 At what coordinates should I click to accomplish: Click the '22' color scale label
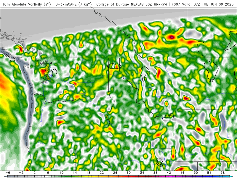click(102, 173)
